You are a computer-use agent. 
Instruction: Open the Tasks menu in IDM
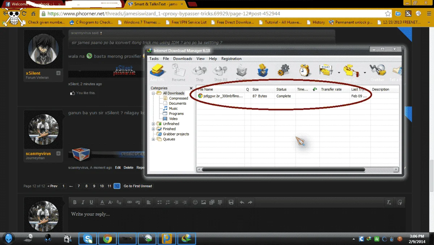click(x=154, y=59)
